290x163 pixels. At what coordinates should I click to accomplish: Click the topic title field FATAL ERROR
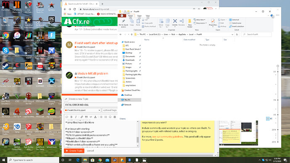click(91, 105)
